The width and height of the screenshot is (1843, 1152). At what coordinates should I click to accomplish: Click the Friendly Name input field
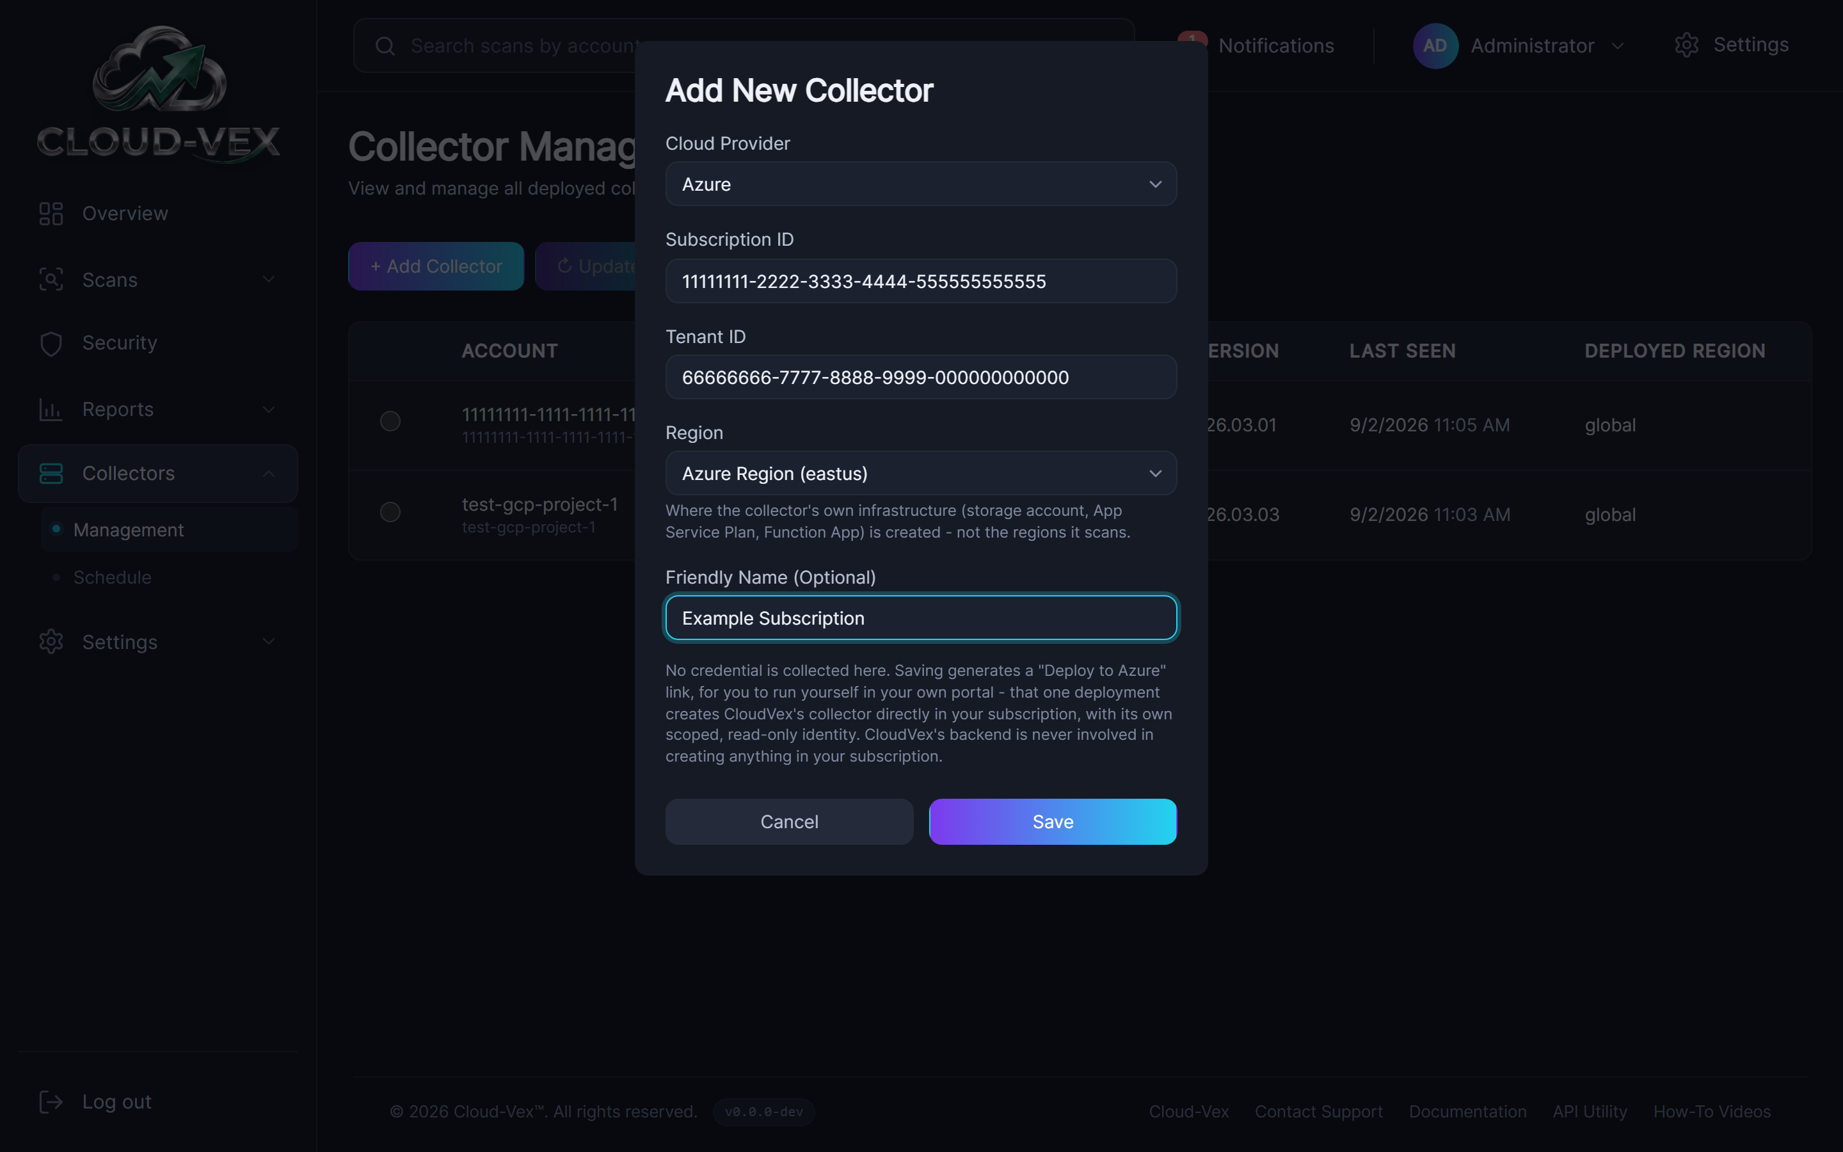921,618
